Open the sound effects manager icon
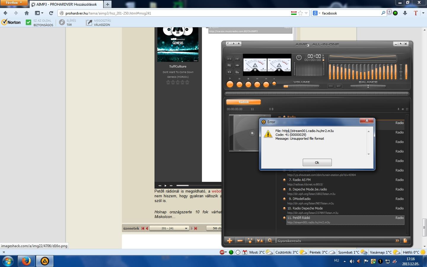The height and width of the screenshot is (267, 427). click(237, 59)
